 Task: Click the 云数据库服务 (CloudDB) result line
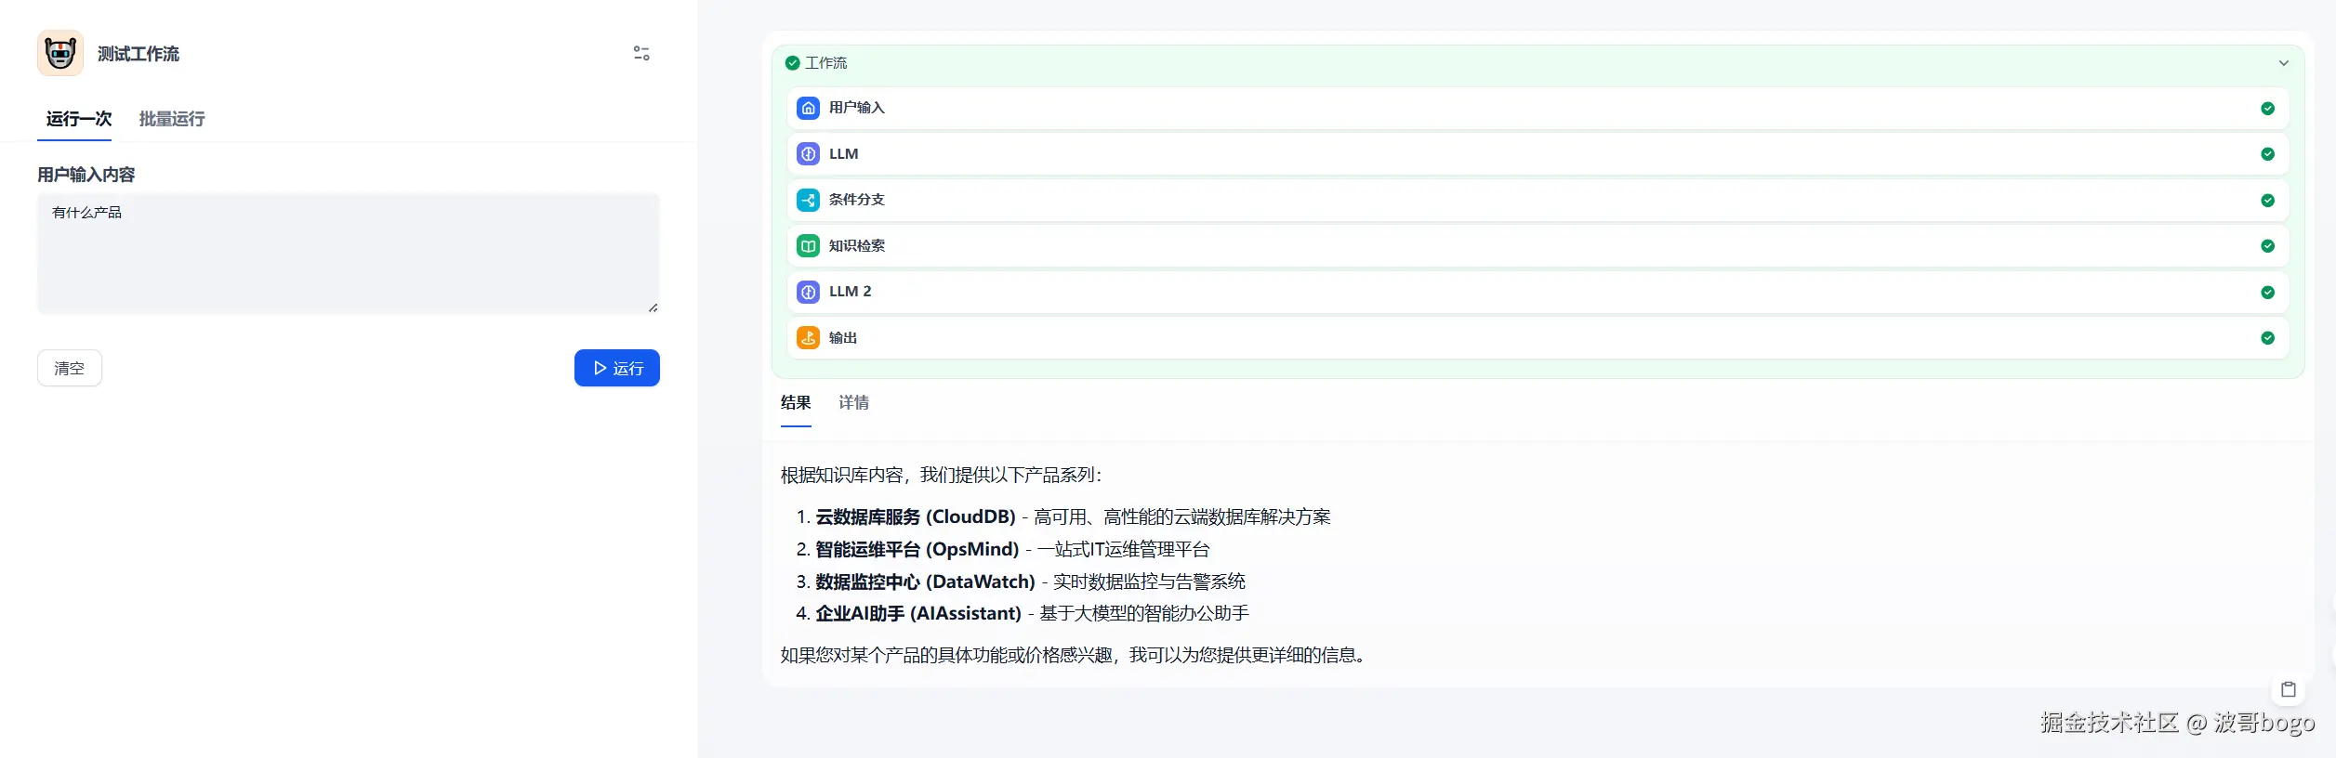click(x=1073, y=516)
